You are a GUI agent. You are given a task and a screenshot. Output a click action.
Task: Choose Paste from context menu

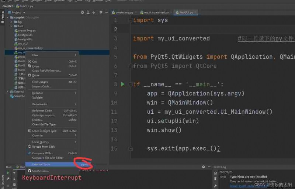pyautogui.click(x=52, y=75)
